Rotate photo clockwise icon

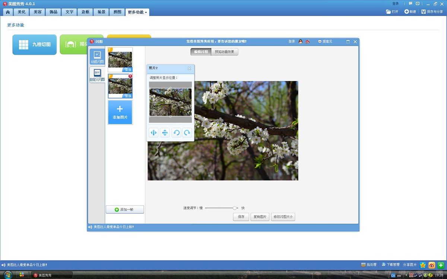[187, 132]
